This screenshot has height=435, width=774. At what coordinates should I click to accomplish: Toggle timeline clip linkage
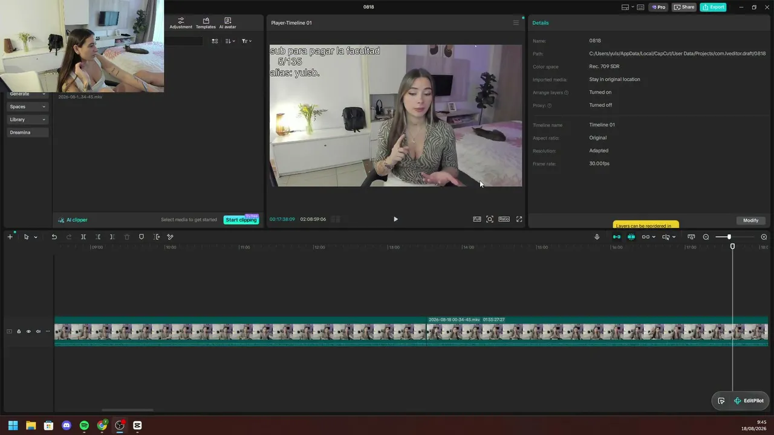click(x=646, y=237)
